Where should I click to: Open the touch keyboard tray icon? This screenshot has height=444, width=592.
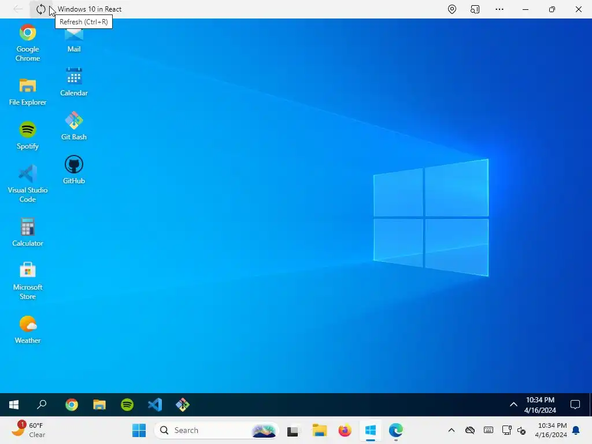[488, 430]
